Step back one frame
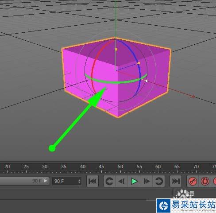 click(x=122, y=181)
